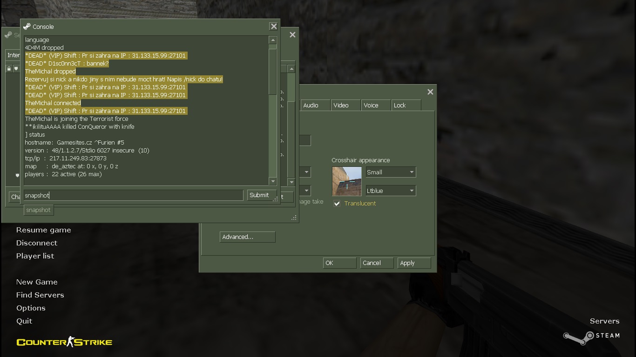636x357 pixels.
Task: Close the Console window
Action: 274,26
